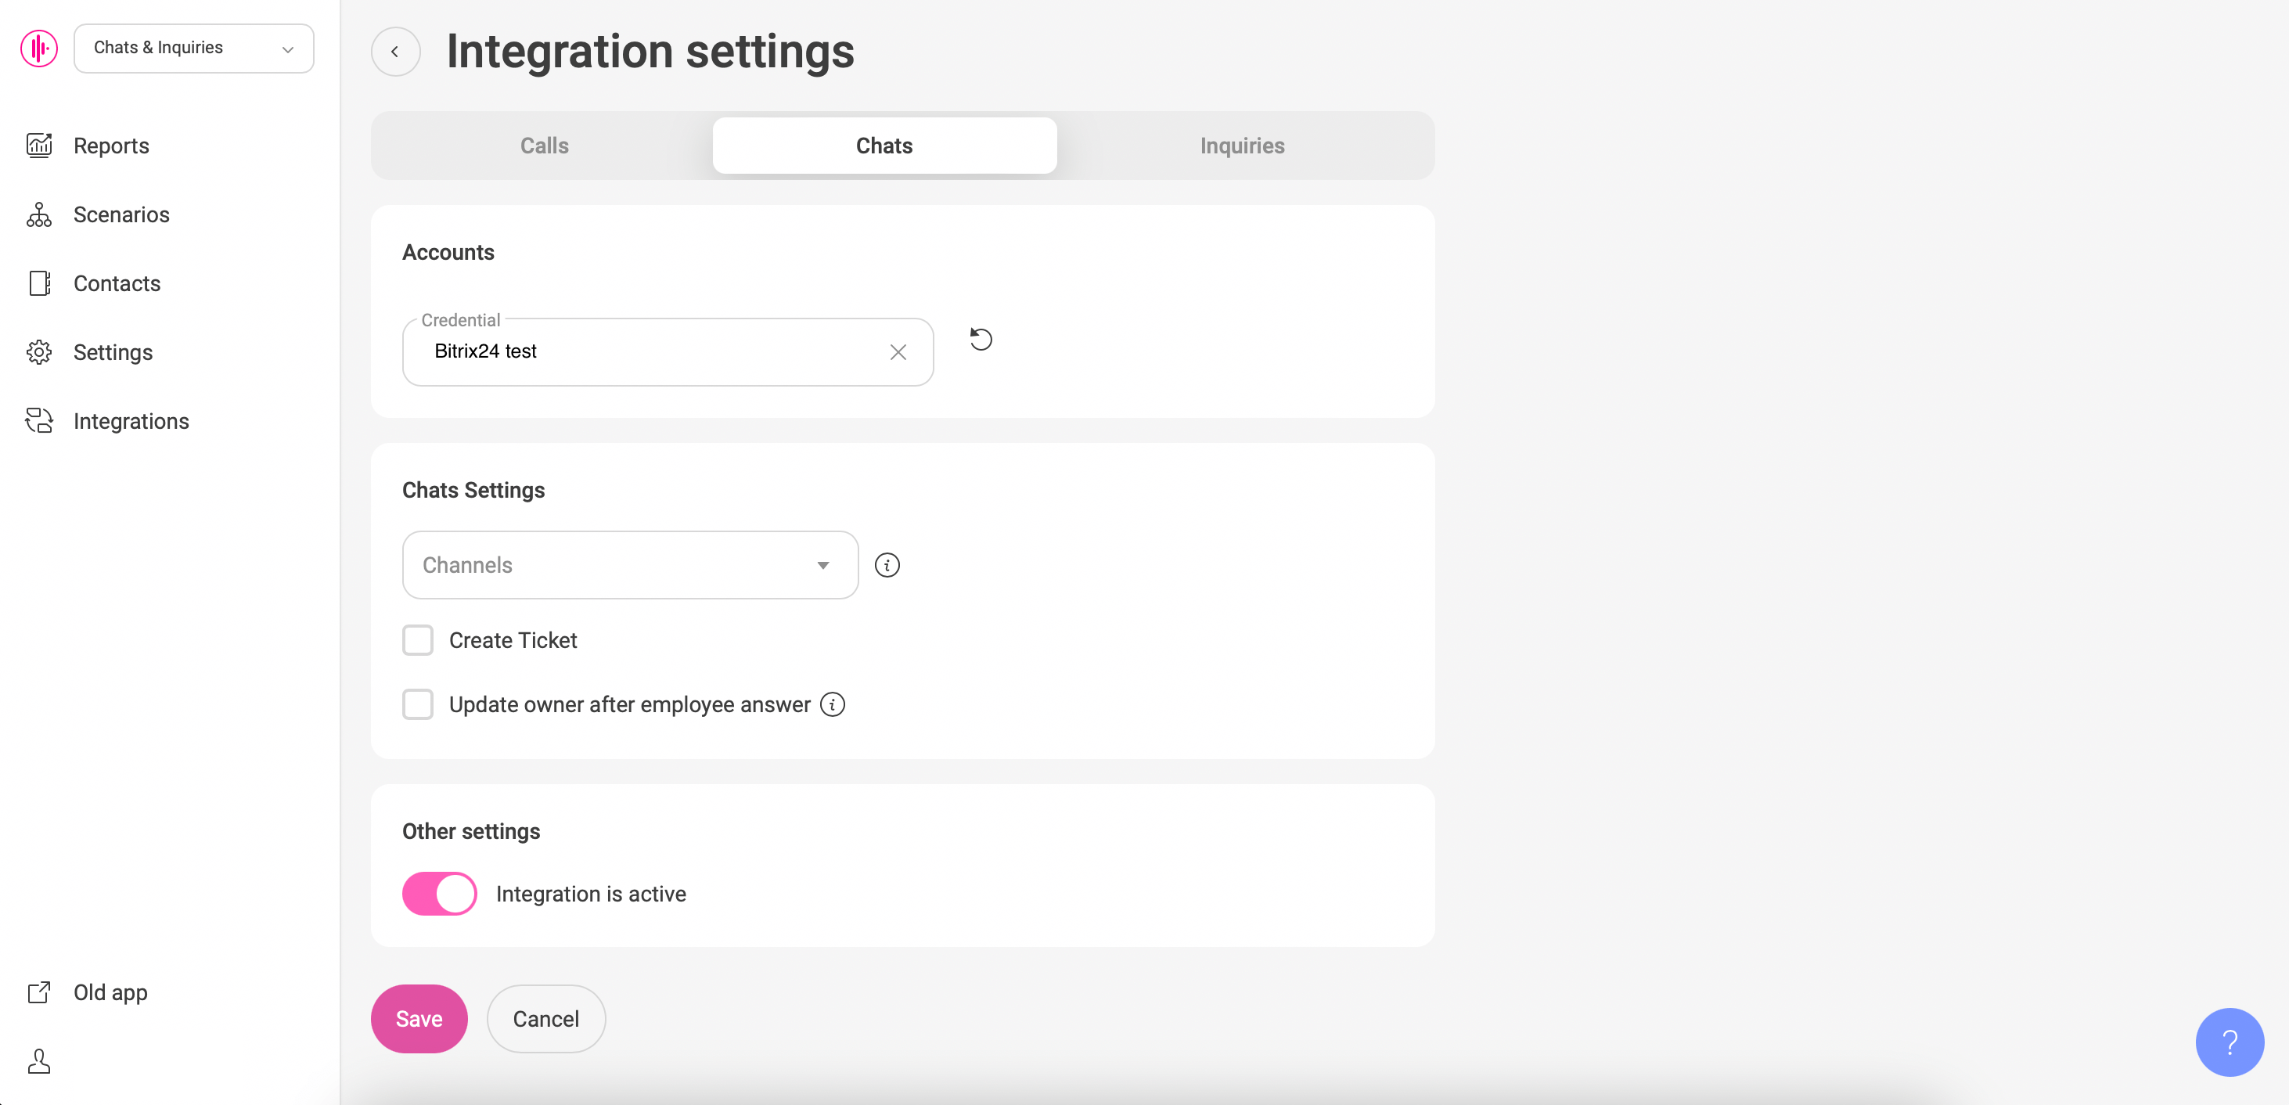Open the Old app link
The height and width of the screenshot is (1105, 2289).
click(110, 992)
